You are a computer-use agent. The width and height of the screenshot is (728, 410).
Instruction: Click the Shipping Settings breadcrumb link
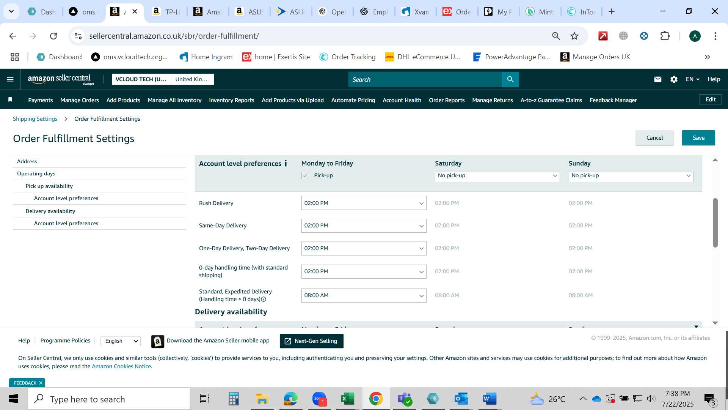[35, 119]
